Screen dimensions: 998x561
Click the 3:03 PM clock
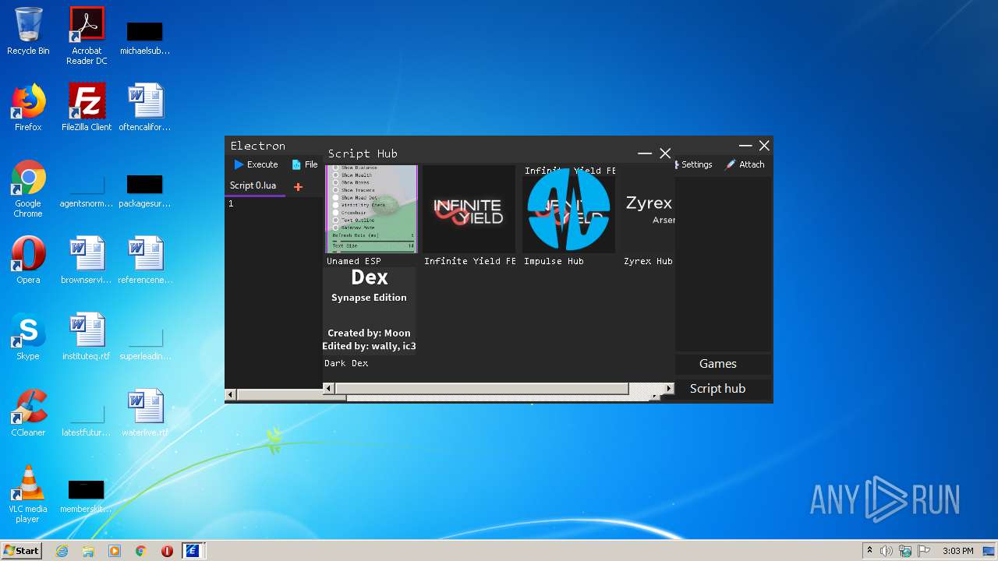point(957,551)
